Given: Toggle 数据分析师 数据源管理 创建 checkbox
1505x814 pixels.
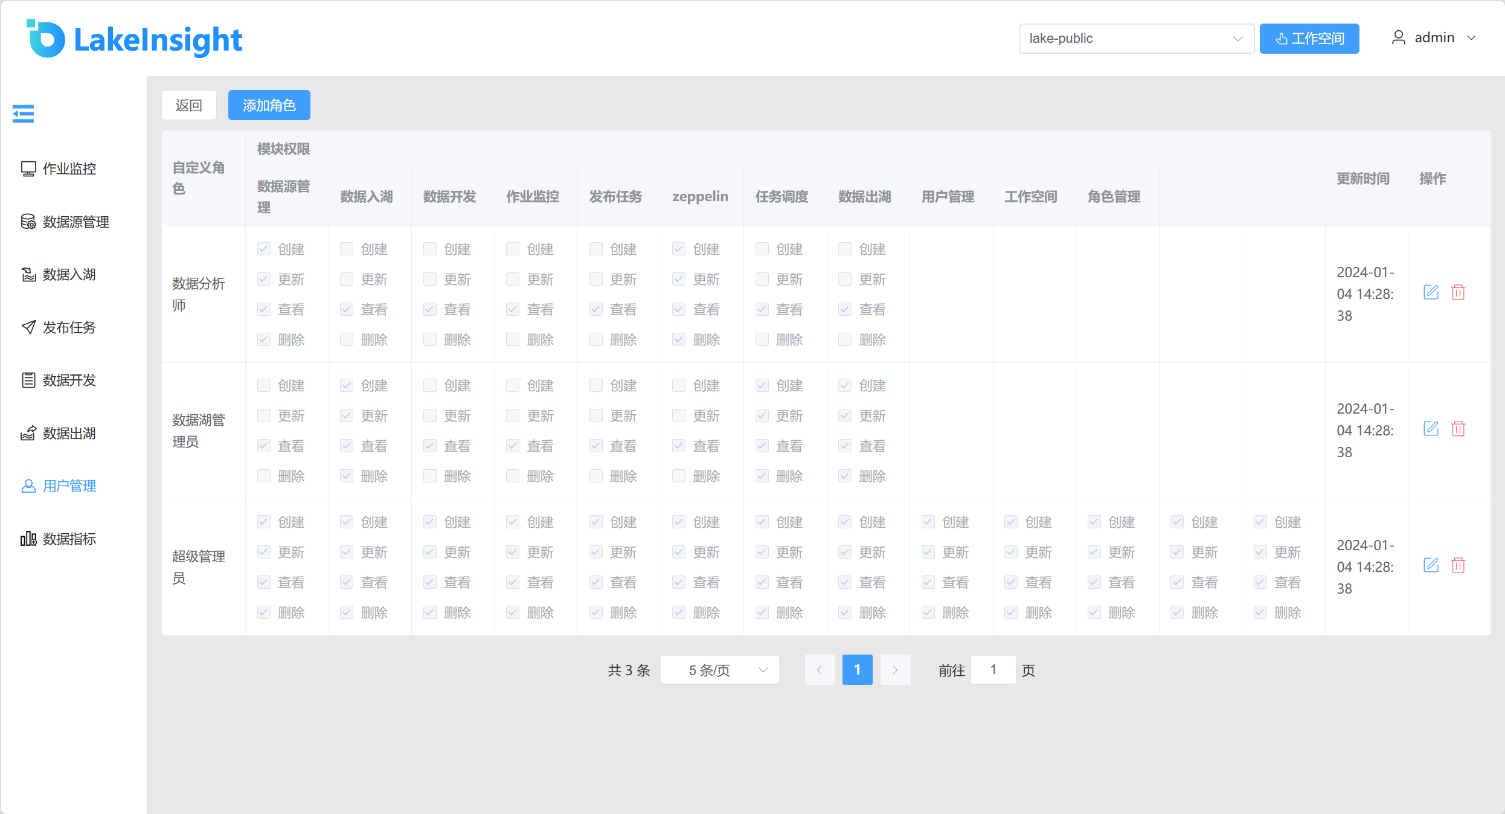Looking at the screenshot, I should click(264, 249).
